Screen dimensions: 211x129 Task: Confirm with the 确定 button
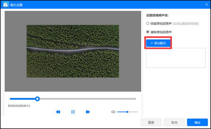tap(197, 122)
